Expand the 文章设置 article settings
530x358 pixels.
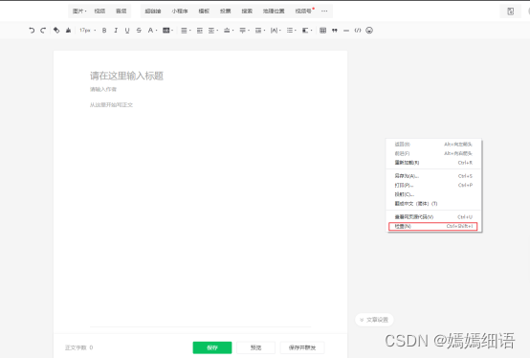coord(374,320)
